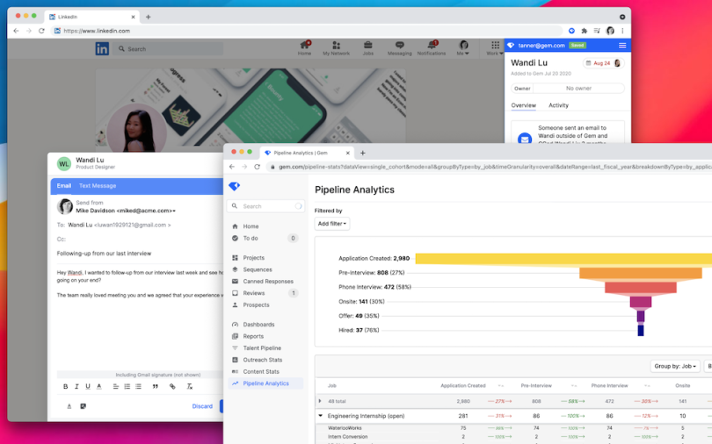Image resolution: width=712 pixels, height=444 pixels.
Task: Collapse the Engineering Internship (open) row
Action: pyautogui.click(x=320, y=415)
